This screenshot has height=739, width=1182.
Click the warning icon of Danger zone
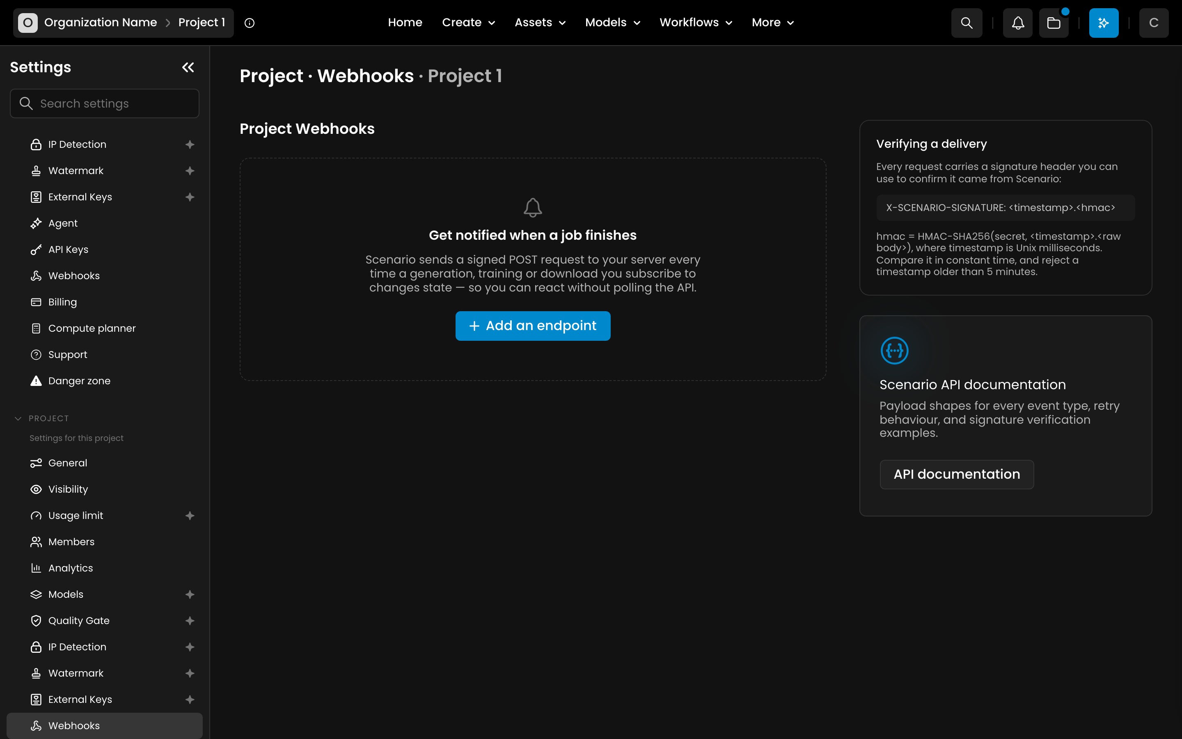point(36,381)
